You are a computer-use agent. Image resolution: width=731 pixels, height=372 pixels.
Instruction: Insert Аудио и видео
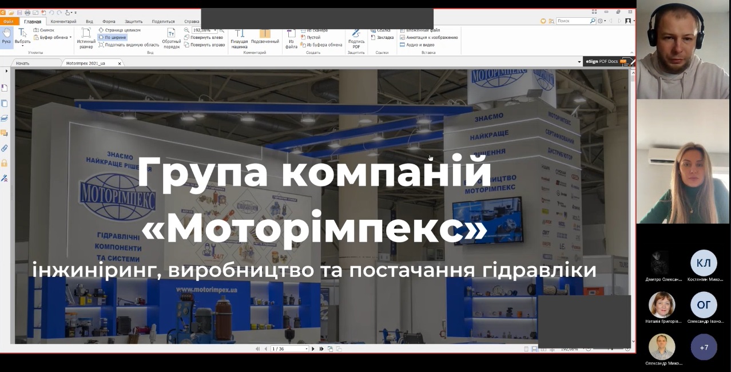click(x=416, y=45)
